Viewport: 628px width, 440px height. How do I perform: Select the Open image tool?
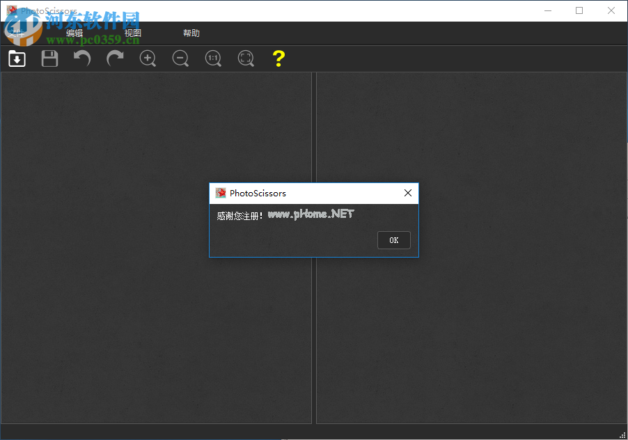(16, 58)
